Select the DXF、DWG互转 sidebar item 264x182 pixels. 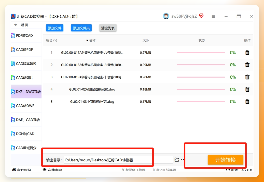click(26, 92)
